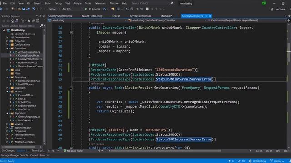Open the Any CPU platform dropdown
The width and height of the screenshot is (291, 163).
(x=72, y=9)
